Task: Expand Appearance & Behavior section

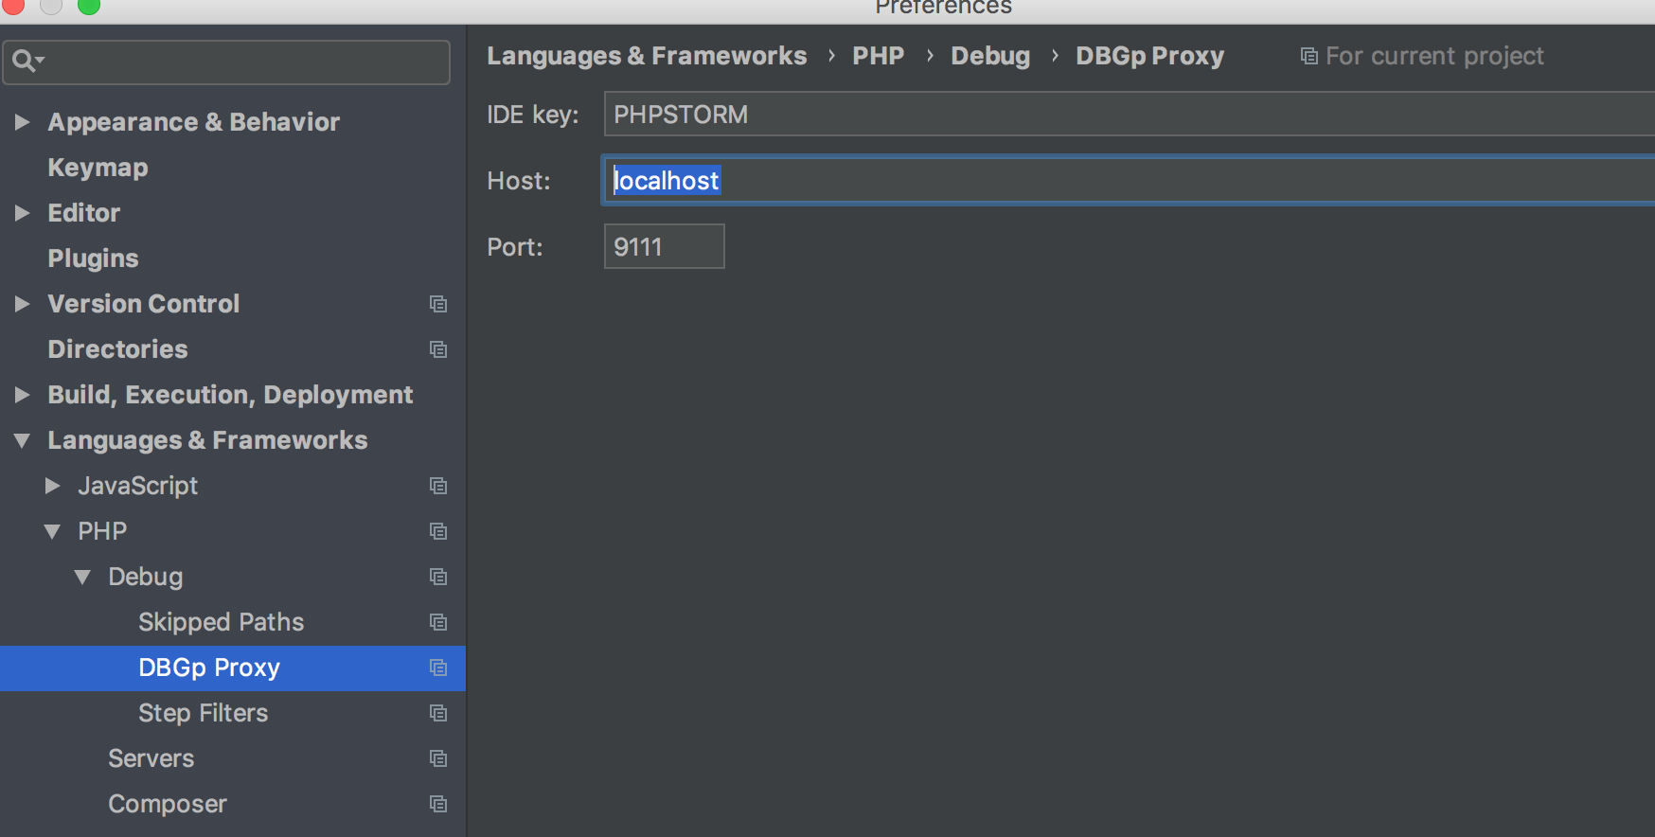Action: [x=22, y=122]
